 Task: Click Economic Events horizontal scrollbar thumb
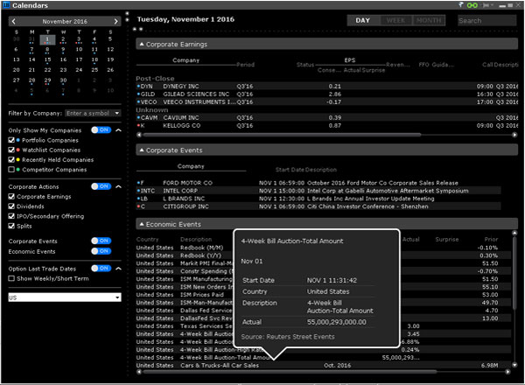point(290,371)
